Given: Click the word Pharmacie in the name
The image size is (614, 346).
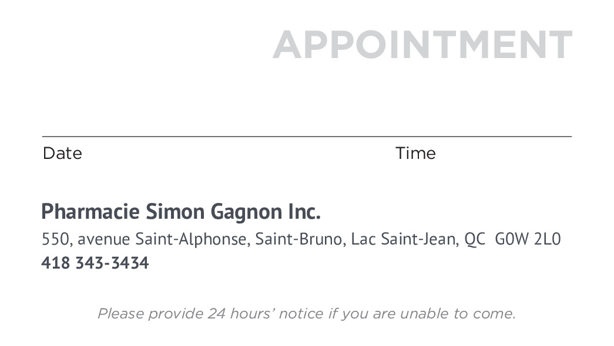Looking at the screenshot, I should pyautogui.click(x=90, y=212).
